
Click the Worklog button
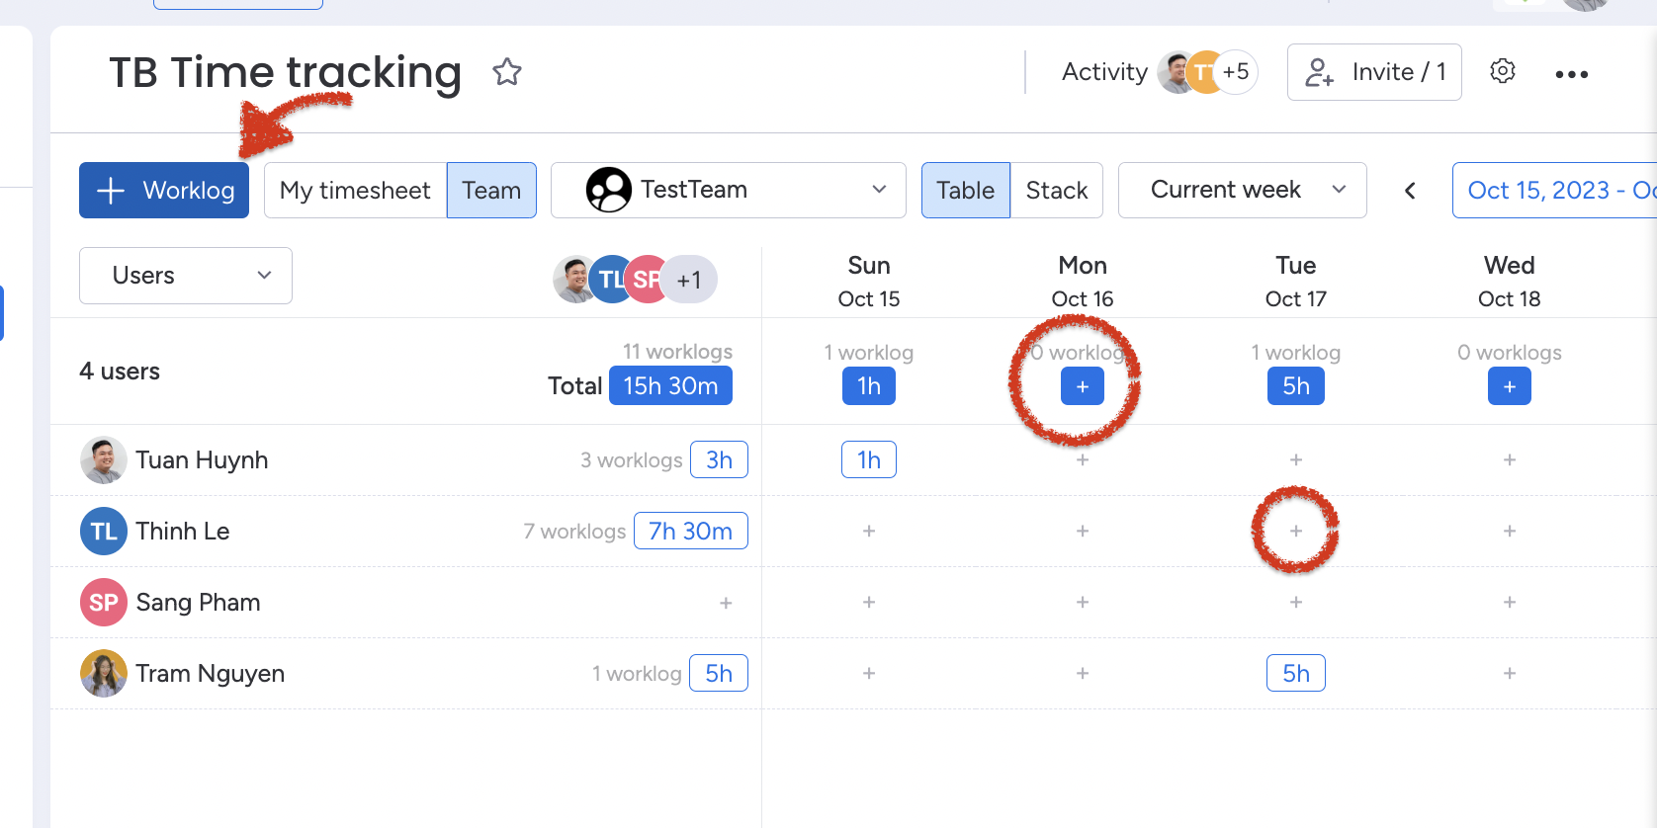pyautogui.click(x=164, y=191)
